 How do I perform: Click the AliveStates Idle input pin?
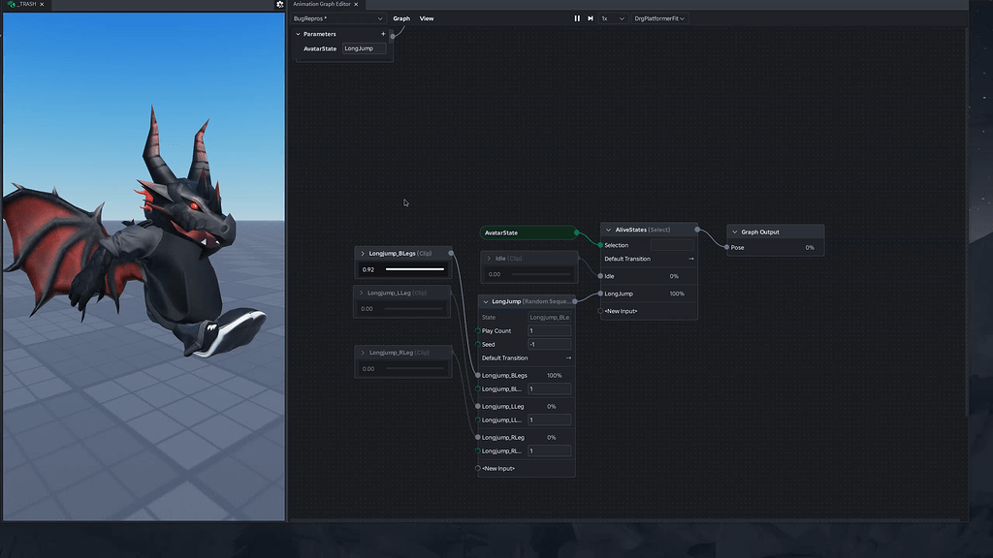[600, 276]
